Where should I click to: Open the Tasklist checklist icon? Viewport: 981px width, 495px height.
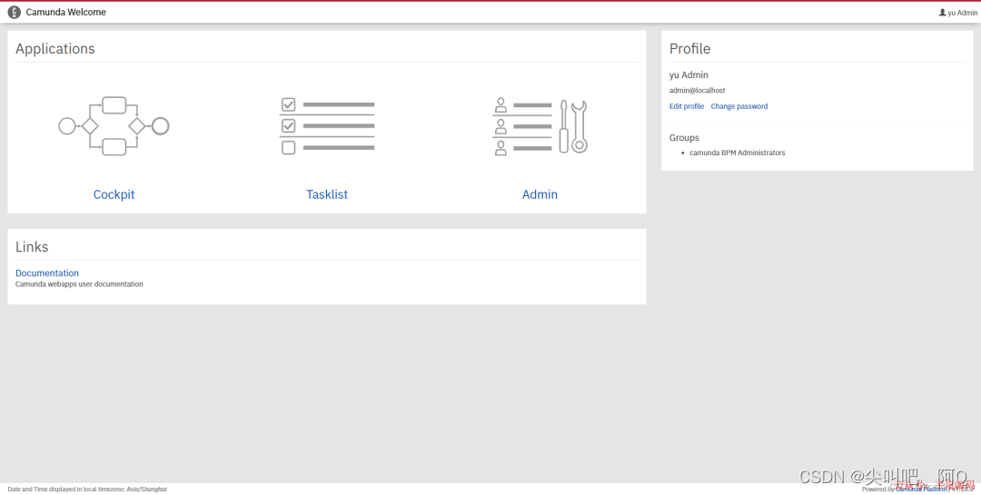coord(327,126)
